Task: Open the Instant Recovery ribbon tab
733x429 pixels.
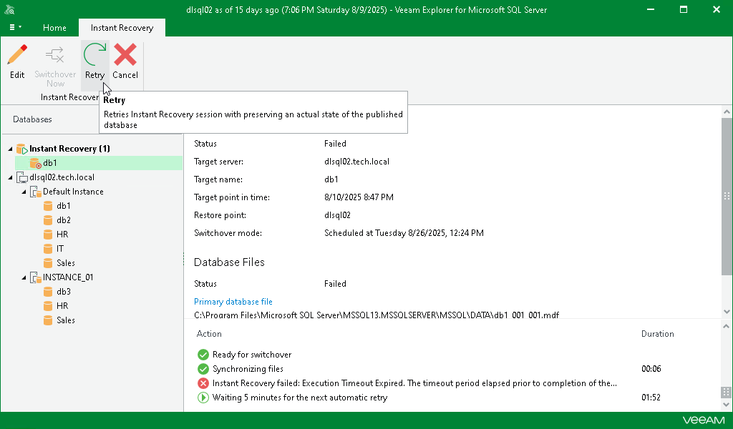Action: click(122, 28)
